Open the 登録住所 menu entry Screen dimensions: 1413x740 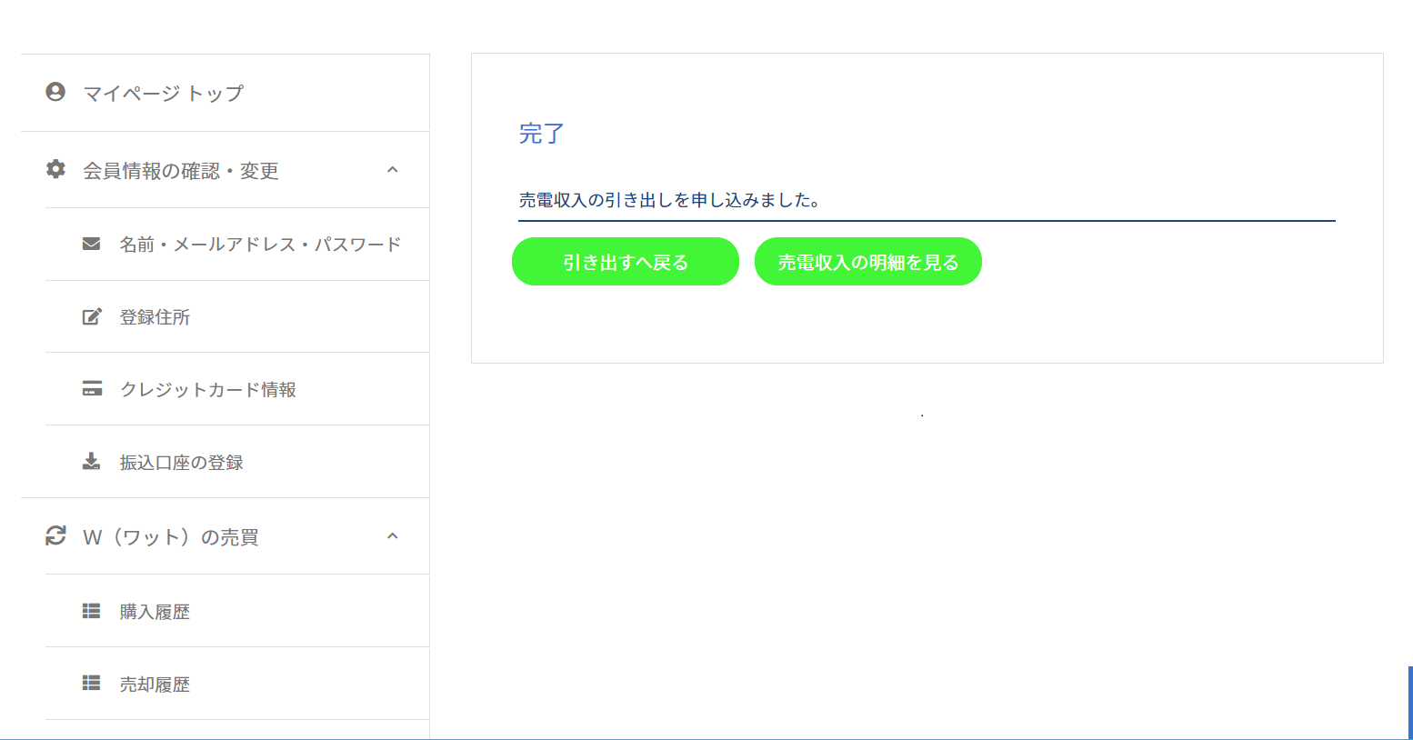(x=155, y=317)
